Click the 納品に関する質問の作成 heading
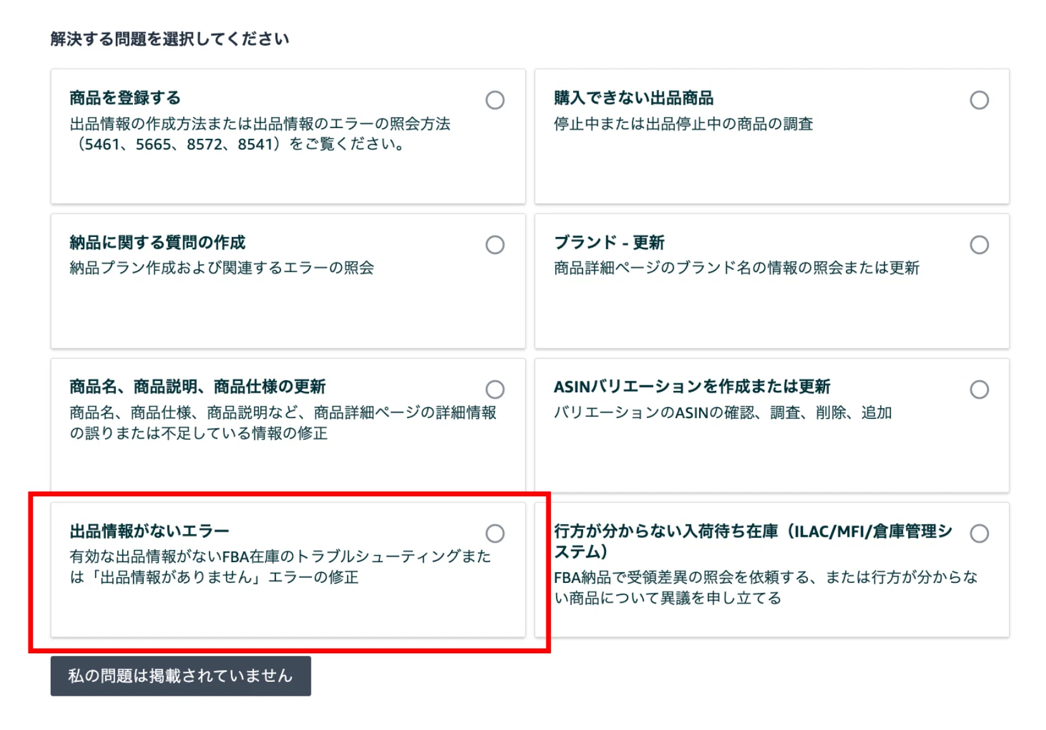The height and width of the screenshot is (730, 1046). 157,243
